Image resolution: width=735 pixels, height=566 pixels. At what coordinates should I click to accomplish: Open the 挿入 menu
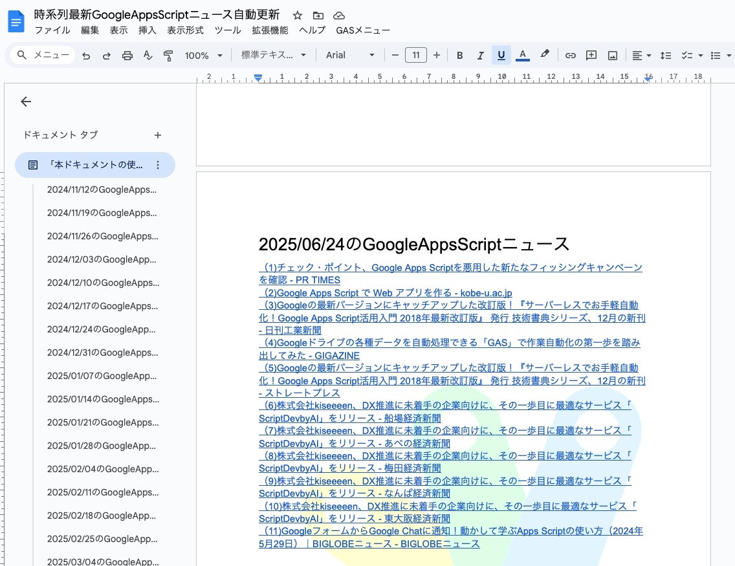(147, 30)
